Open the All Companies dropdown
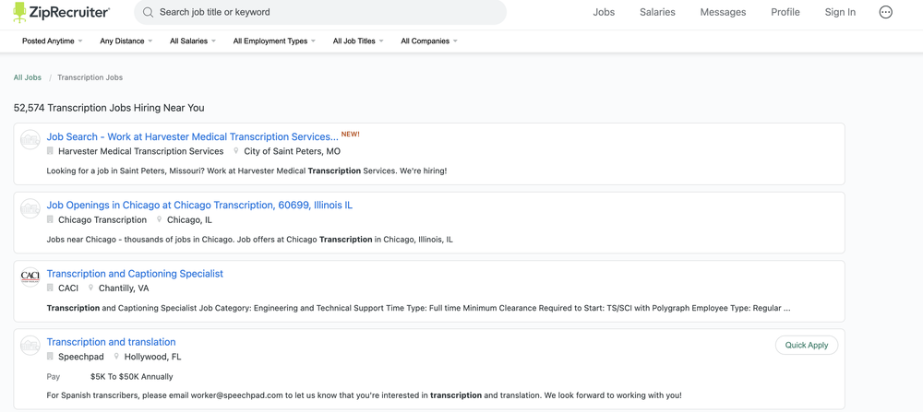 pos(429,41)
